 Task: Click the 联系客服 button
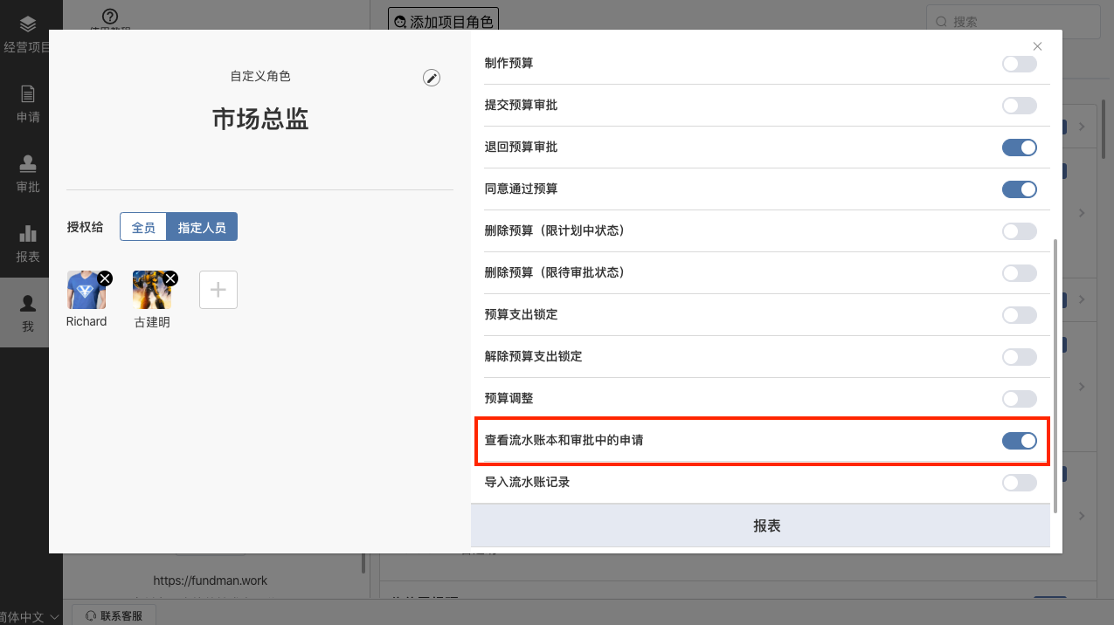(x=114, y=615)
